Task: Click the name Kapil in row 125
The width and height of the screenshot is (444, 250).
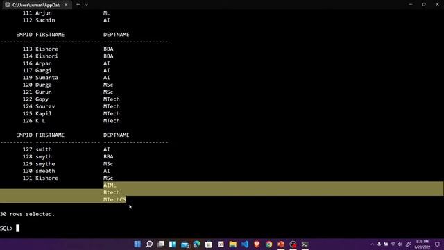Action: click(x=44, y=113)
